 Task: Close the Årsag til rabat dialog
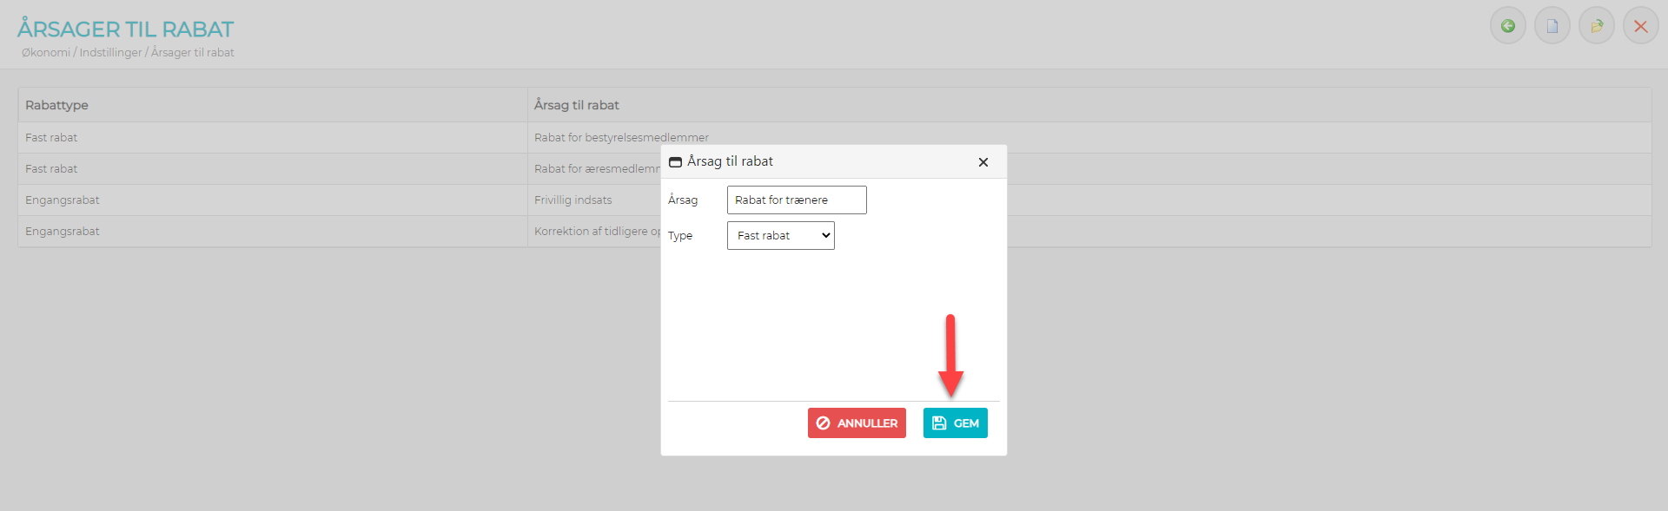[983, 162]
